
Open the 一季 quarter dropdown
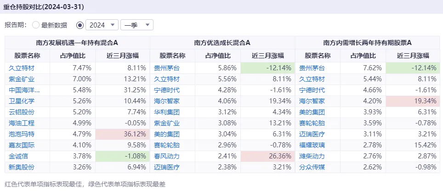(x=140, y=25)
